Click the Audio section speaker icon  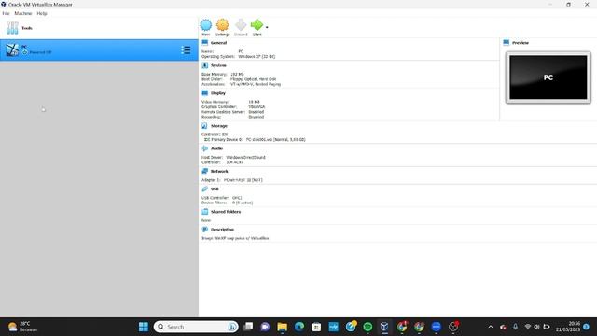205,148
